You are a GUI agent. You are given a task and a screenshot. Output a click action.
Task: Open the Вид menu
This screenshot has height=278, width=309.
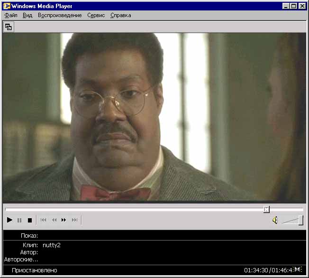pos(27,15)
